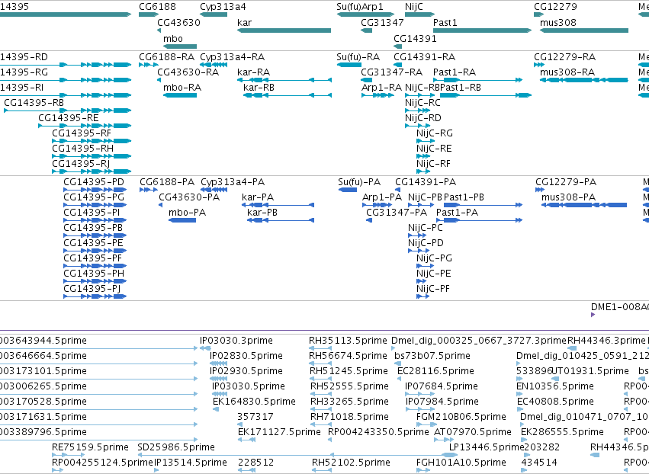Open the RE75159.5prime EST label
Image resolution: width=649 pixels, height=474 pixels.
coord(90,447)
